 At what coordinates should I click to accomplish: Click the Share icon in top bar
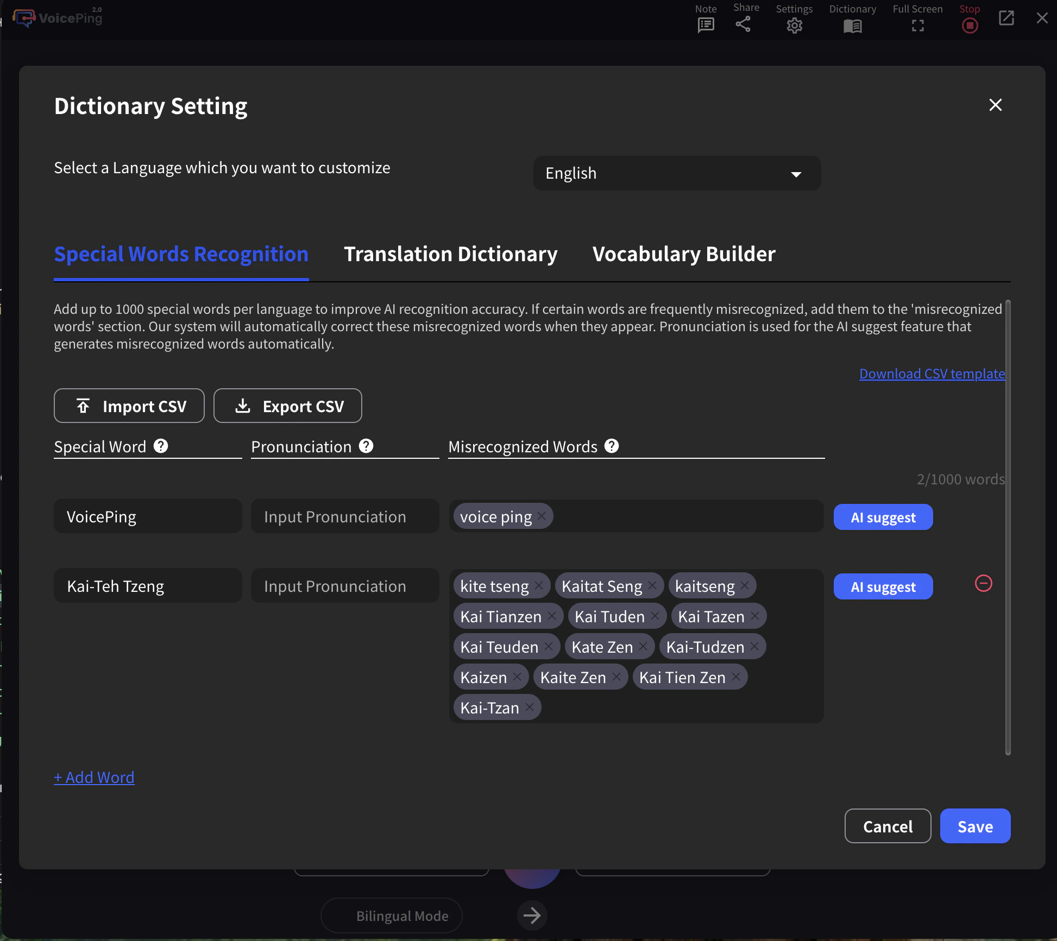(x=743, y=24)
